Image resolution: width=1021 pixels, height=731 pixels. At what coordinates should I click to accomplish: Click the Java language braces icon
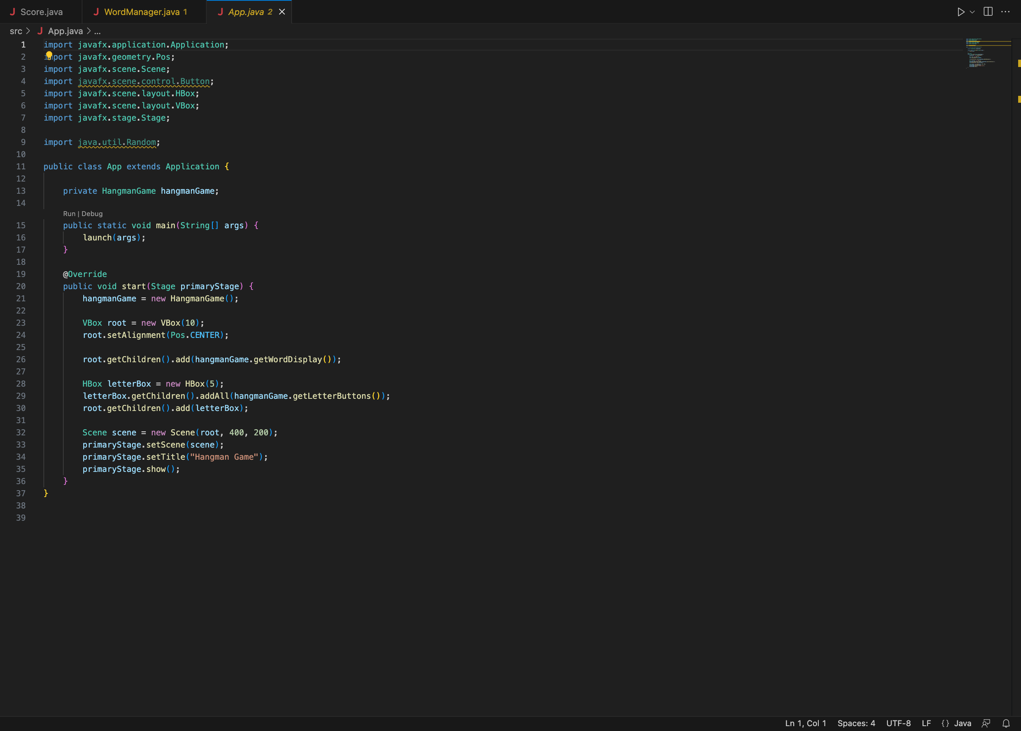pos(945,723)
